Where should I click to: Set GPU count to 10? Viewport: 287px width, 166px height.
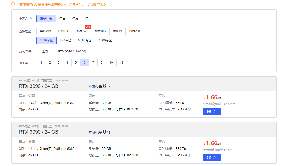click(x=111, y=63)
